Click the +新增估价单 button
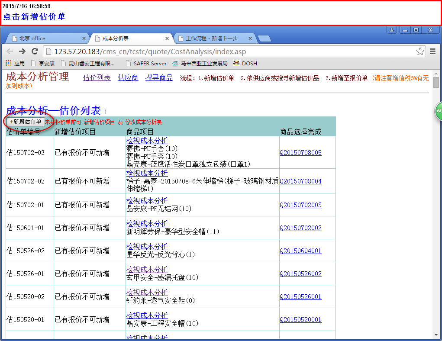The height and width of the screenshot is (341, 442). pos(26,122)
